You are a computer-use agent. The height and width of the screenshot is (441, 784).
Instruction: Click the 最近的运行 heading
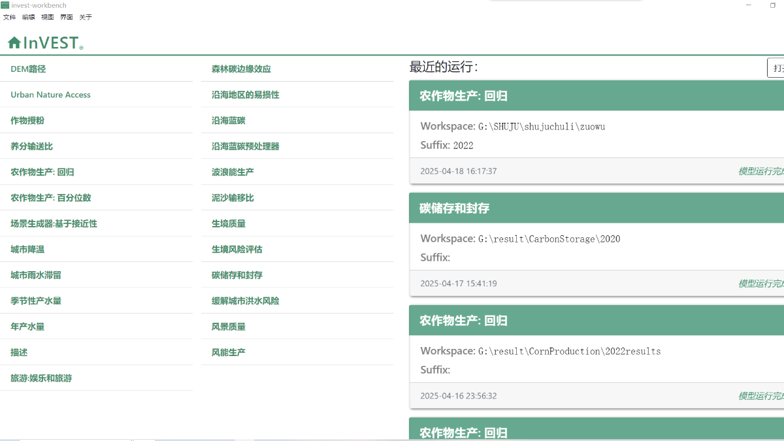(444, 67)
